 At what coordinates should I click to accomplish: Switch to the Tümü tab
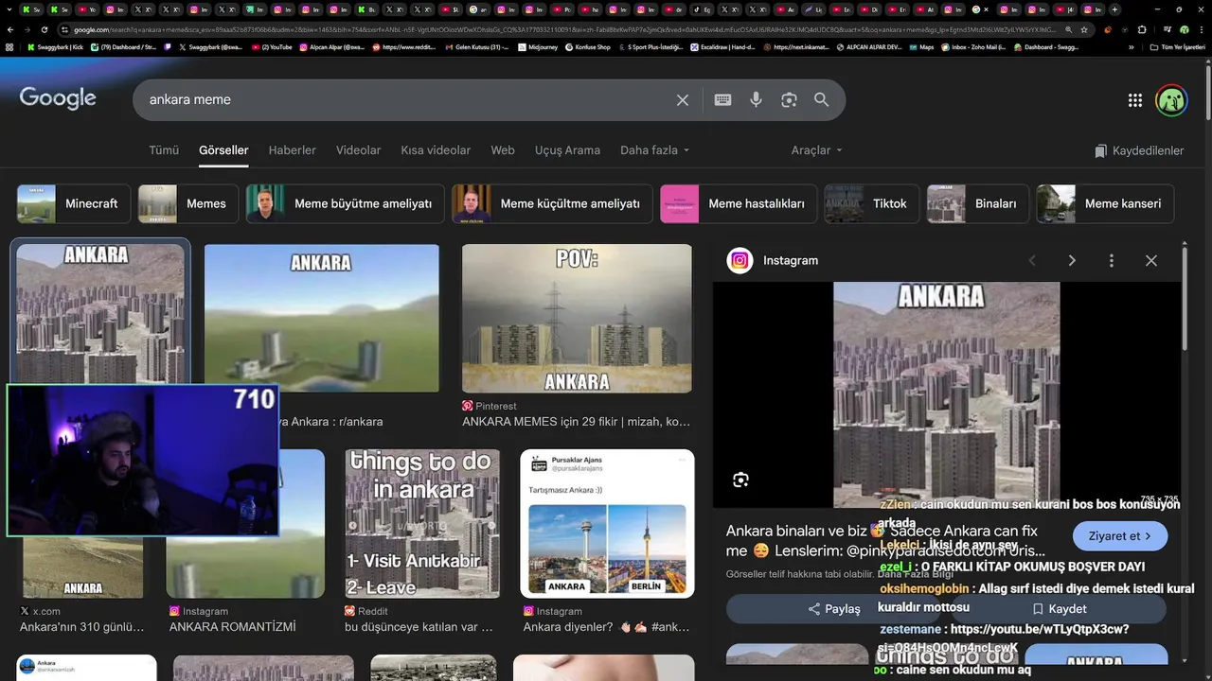(x=164, y=150)
